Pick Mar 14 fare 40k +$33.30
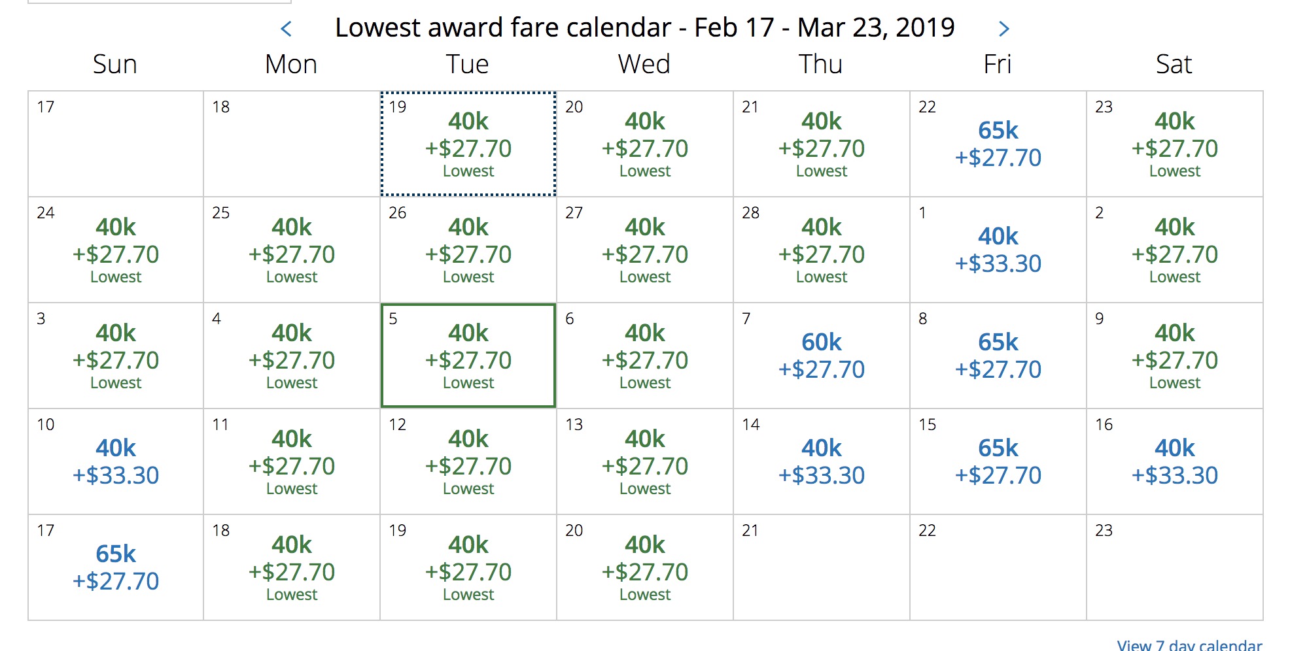Screen dimensions: 1290x651 [x=822, y=462]
